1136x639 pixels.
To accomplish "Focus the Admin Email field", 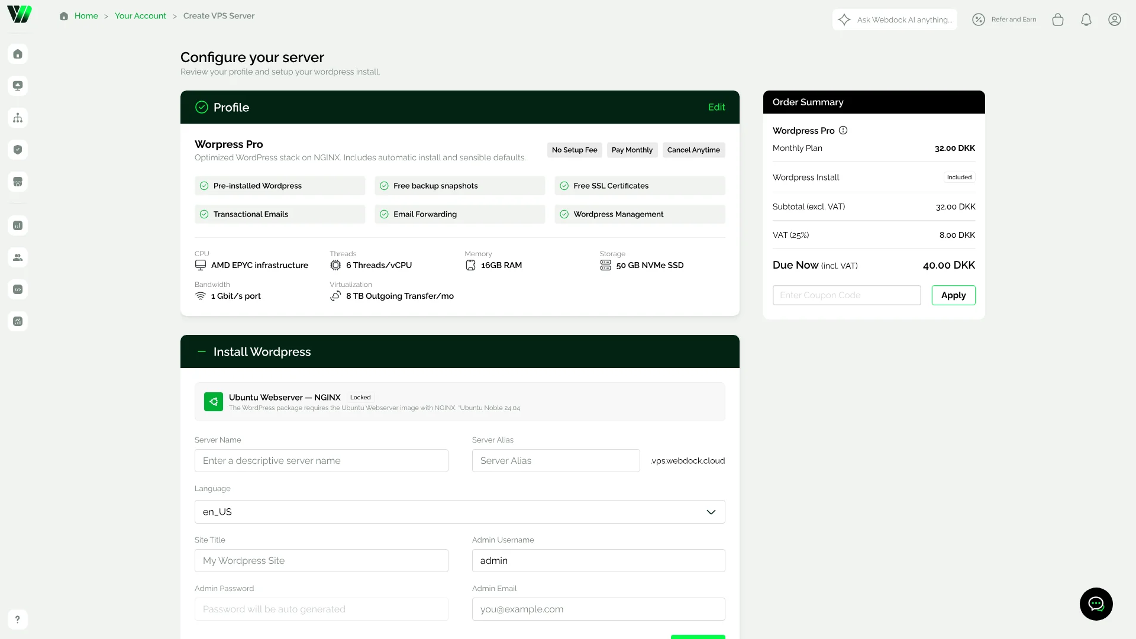I will (598, 609).
